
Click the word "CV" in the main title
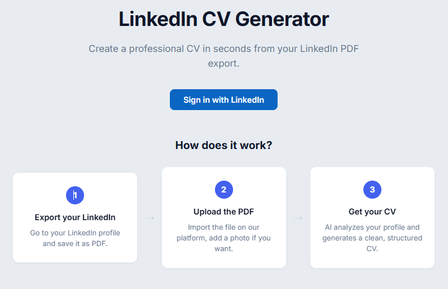pos(216,19)
